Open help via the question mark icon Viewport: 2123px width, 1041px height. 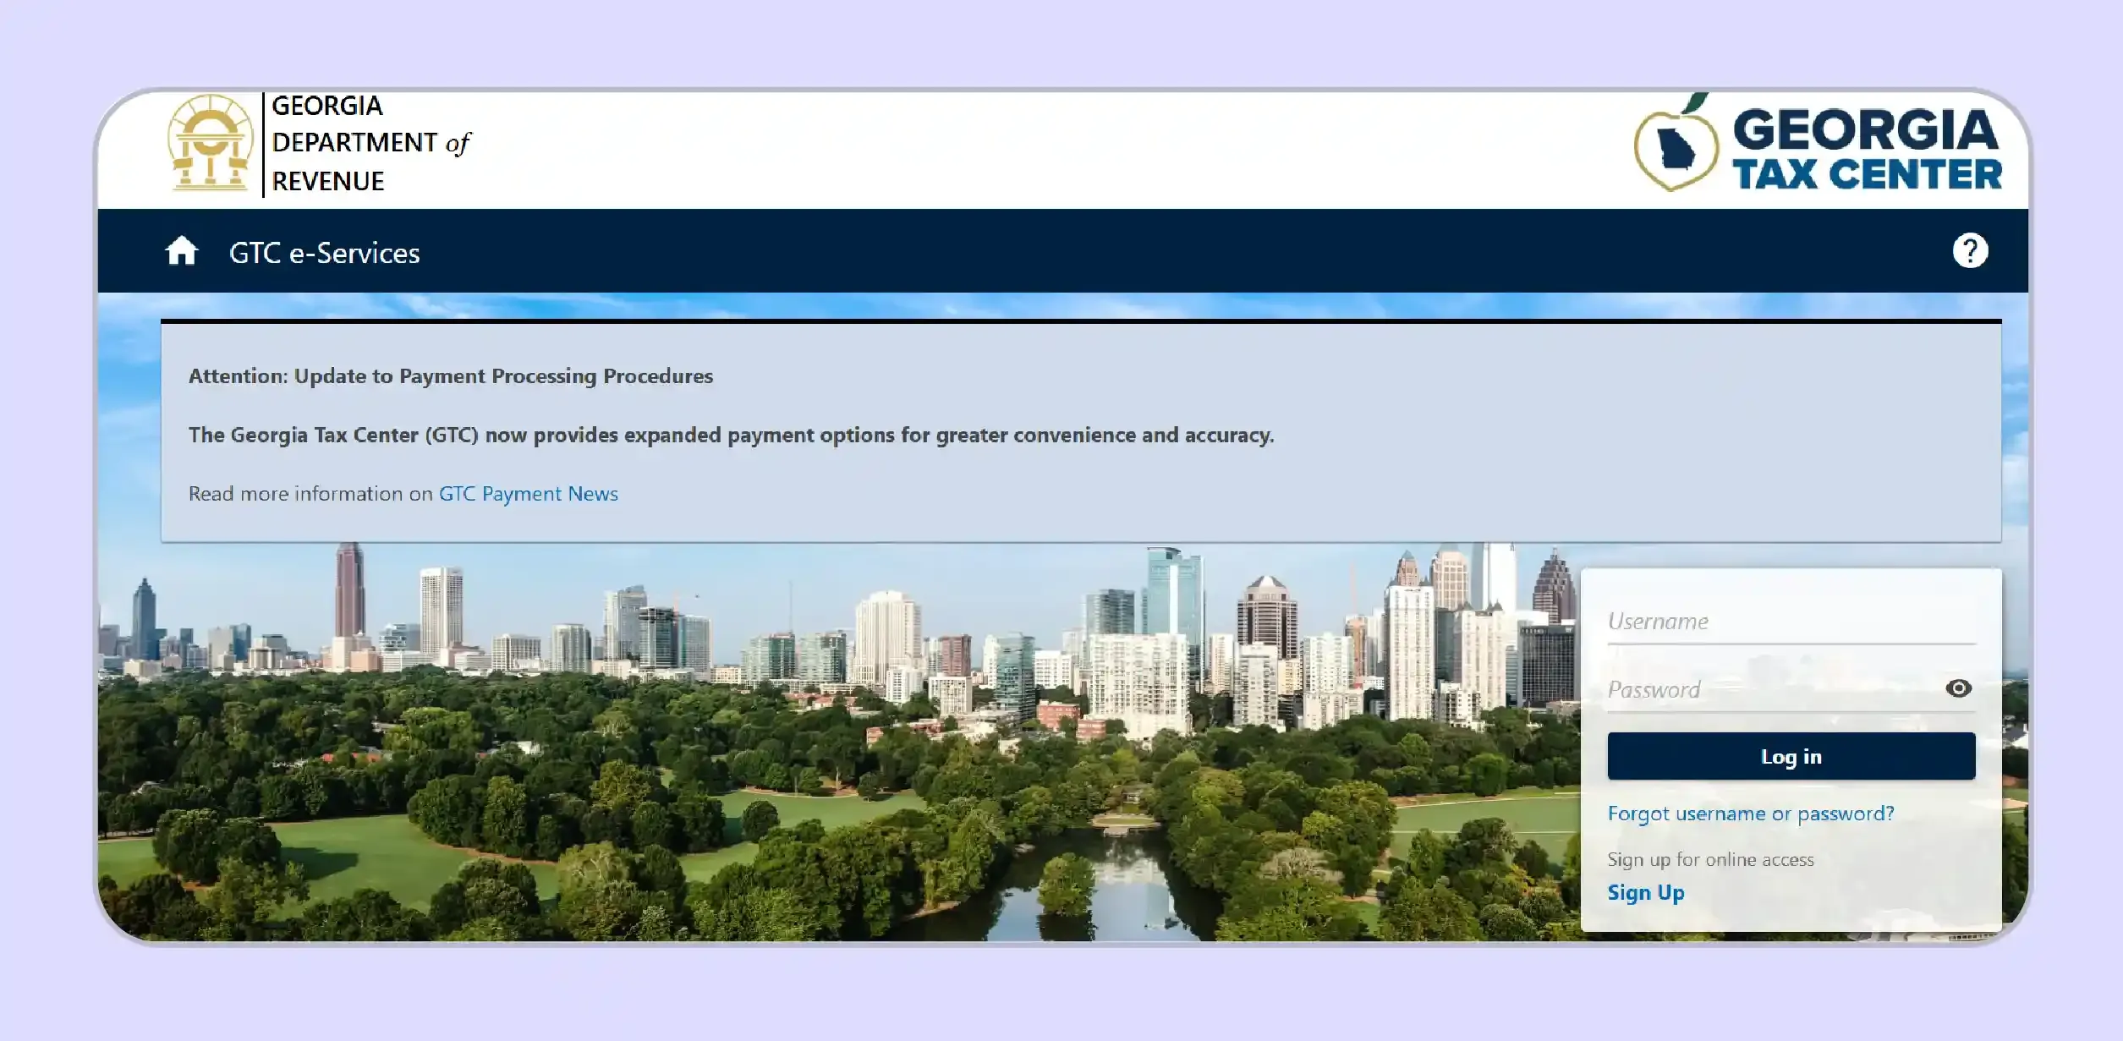[x=1970, y=251]
